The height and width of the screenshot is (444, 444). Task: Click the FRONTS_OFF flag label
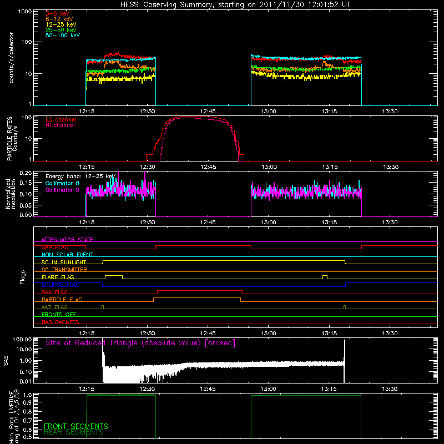[59, 315]
